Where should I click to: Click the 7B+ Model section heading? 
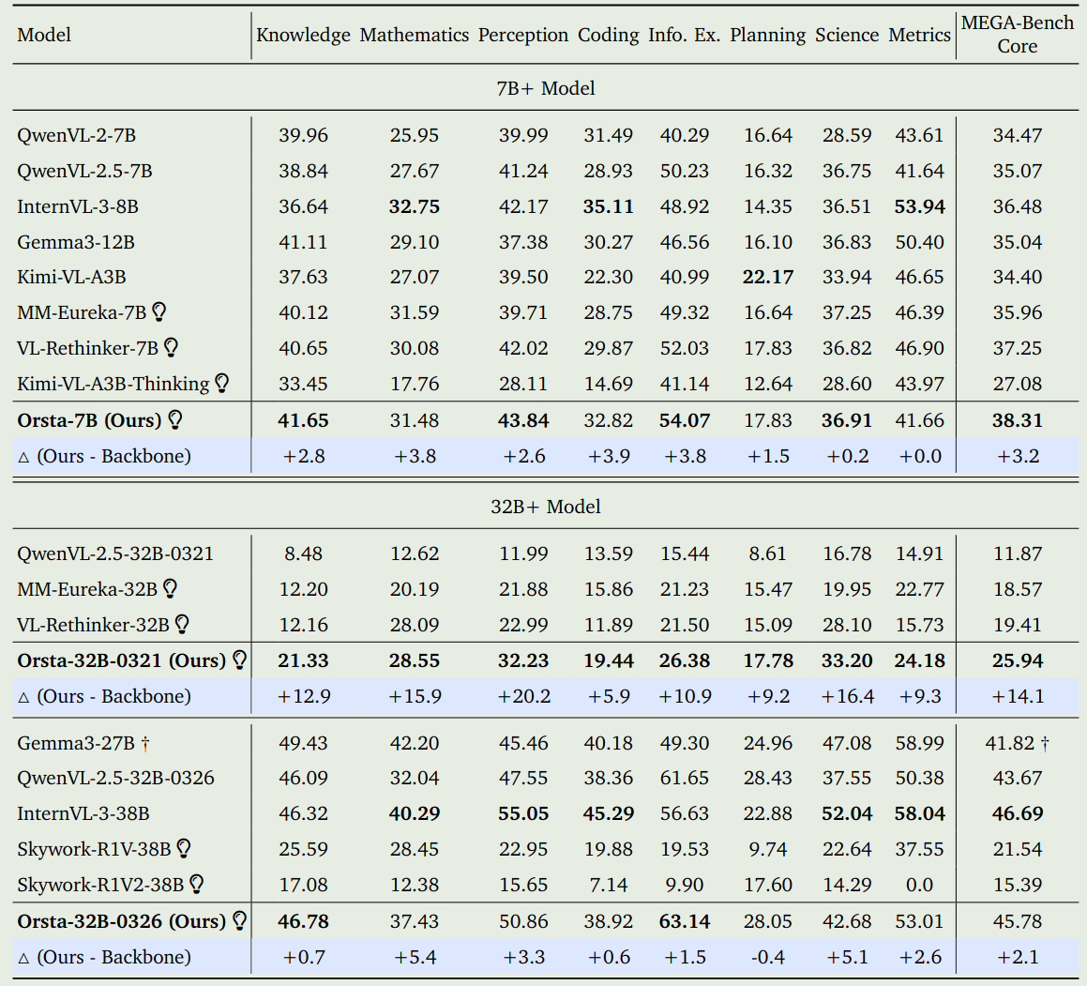tap(546, 88)
